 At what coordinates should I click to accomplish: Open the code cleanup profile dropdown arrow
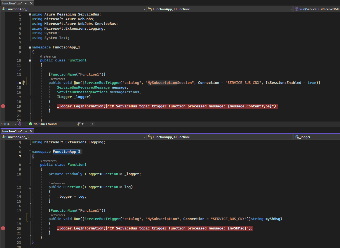[82, 124]
